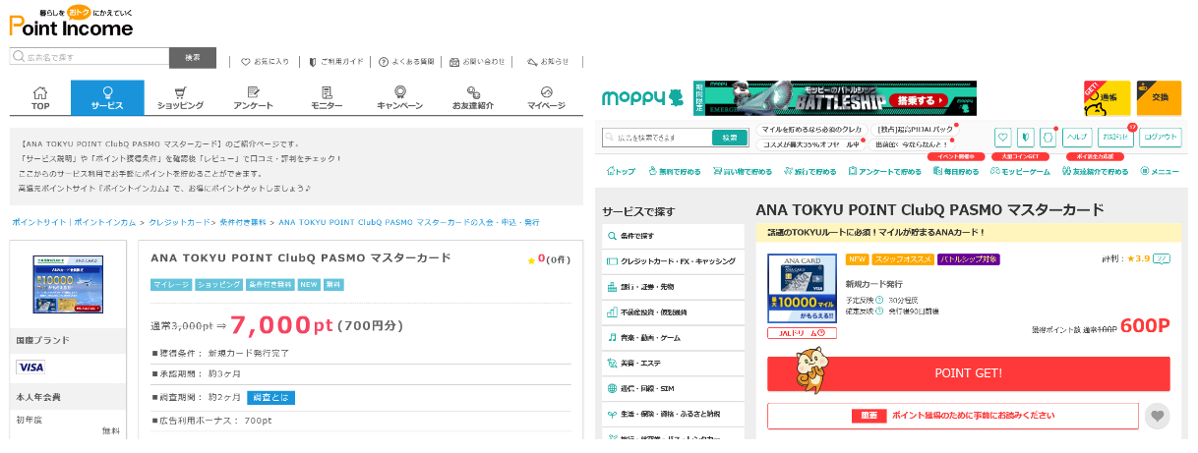The image size is (1198, 453).
Task: Click the マイレージ tag
Action: (x=171, y=285)
